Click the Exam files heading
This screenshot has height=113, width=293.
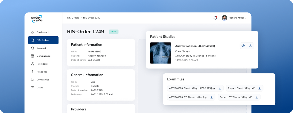(176, 79)
